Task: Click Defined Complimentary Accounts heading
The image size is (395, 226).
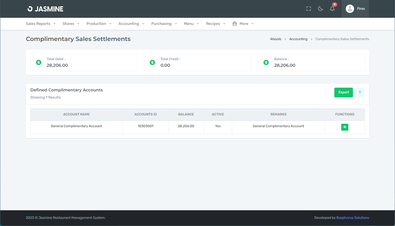Action: (x=66, y=90)
